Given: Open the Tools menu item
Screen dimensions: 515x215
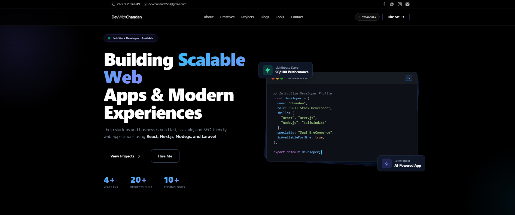Looking at the screenshot, I should 280,17.
